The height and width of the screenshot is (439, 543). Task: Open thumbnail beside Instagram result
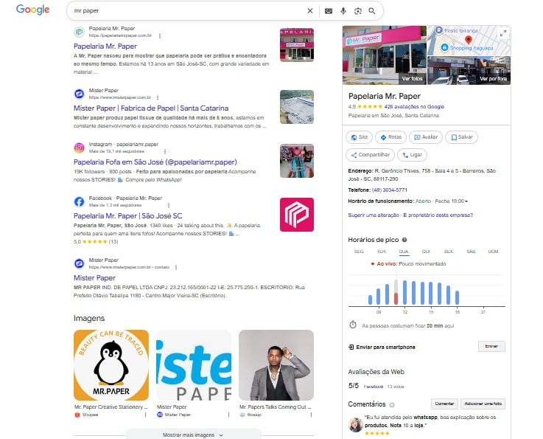point(297,161)
